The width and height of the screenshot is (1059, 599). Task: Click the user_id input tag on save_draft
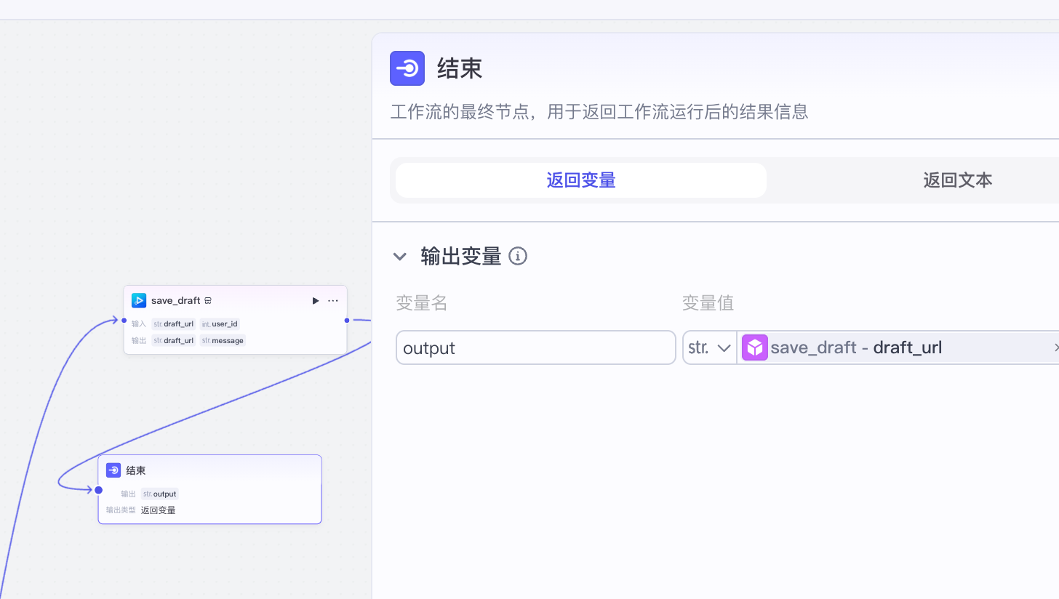[x=219, y=323]
